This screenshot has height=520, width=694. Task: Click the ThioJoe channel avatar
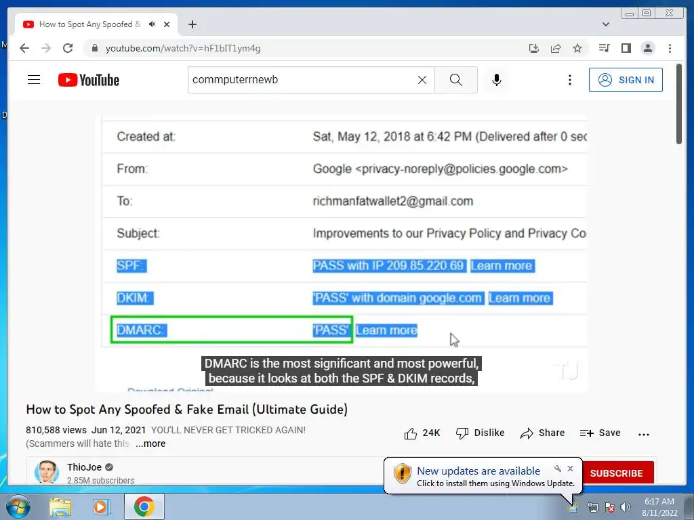(47, 472)
